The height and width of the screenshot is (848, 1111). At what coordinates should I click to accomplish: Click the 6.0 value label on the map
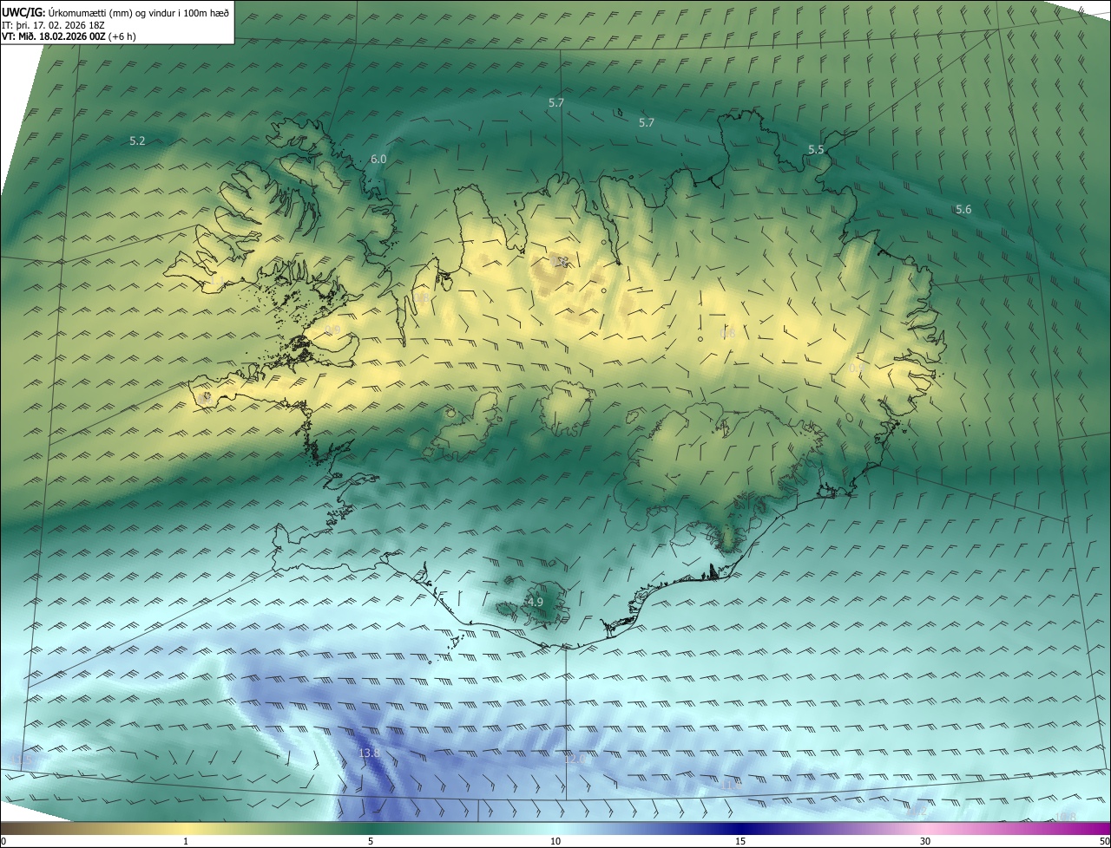(x=378, y=160)
